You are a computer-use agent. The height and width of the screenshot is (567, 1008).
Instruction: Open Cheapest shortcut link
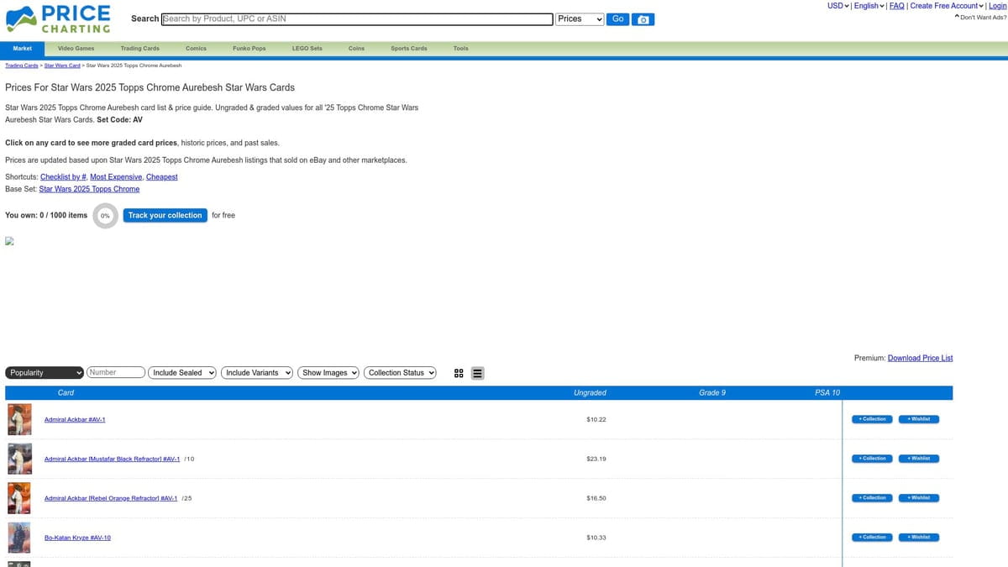pyautogui.click(x=162, y=177)
